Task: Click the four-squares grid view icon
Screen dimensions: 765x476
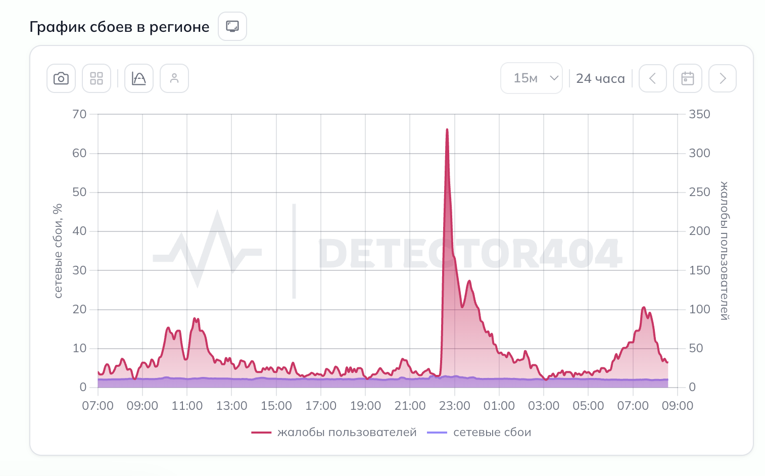Action: 97,78
